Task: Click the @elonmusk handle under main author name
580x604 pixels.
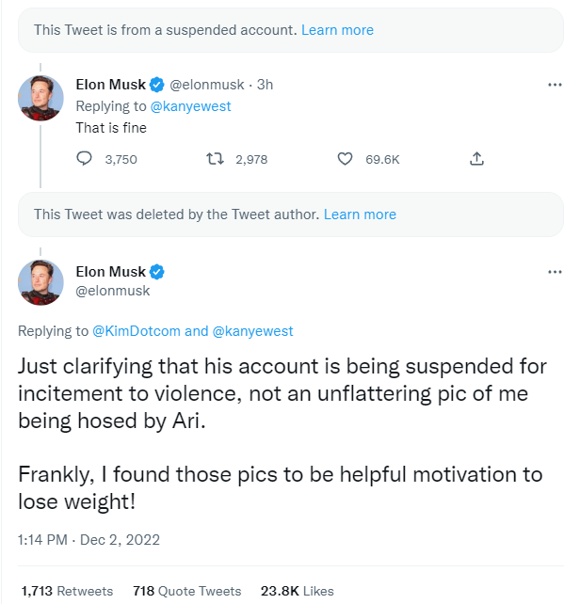Action: 112,291
